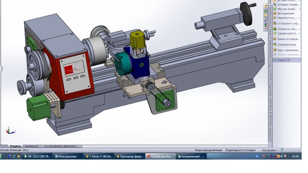
Task: Click the Массив линей... linear pattern tool
Action: tap(285, 9)
